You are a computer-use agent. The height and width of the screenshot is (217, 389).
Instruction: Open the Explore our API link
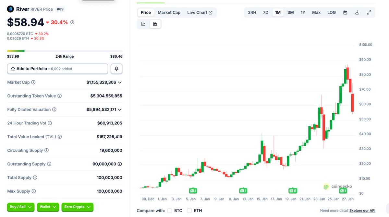[x=362, y=211]
